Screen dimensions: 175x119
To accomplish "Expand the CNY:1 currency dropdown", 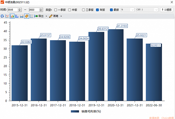I will (147, 10).
